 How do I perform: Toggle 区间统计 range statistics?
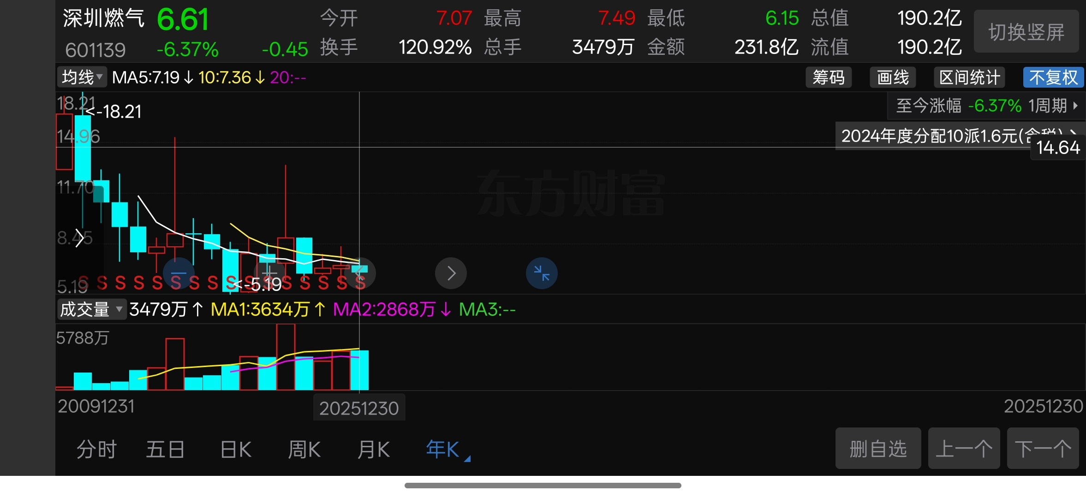click(x=969, y=77)
